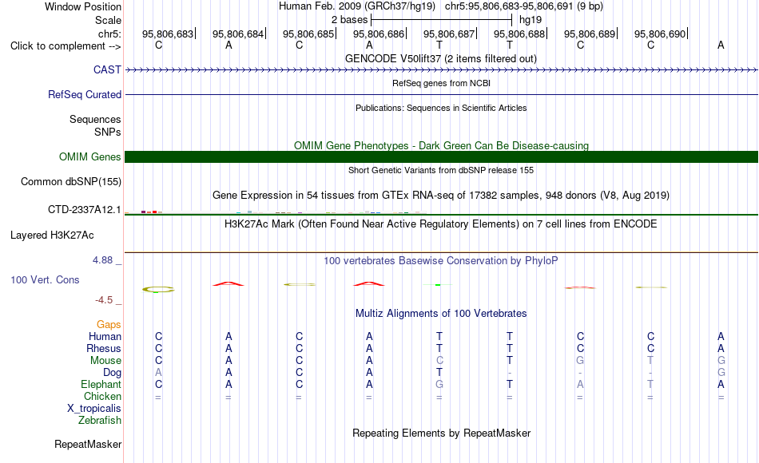This screenshot has width=759, height=463.
Task: Click the SNPs track label
Action: pyautogui.click(x=108, y=132)
